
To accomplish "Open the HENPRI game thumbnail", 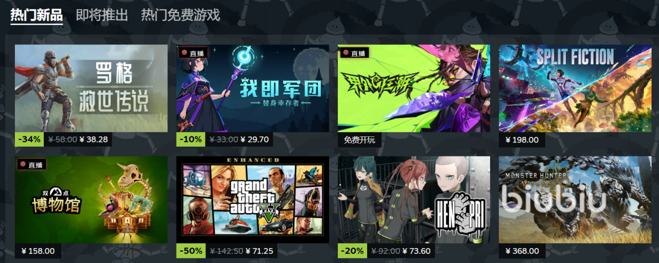I will point(414,200).
